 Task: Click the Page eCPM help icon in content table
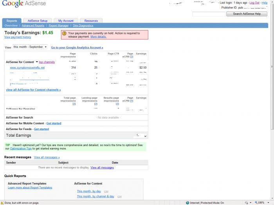tap(132, 57)
